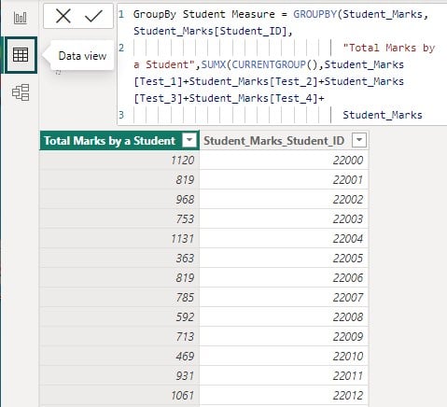The image size is (447, 407).
Task: Select the cell with value 1131
Action: pos(119,239)
